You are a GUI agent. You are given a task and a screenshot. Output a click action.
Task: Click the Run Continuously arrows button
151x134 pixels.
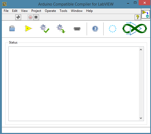18,17
